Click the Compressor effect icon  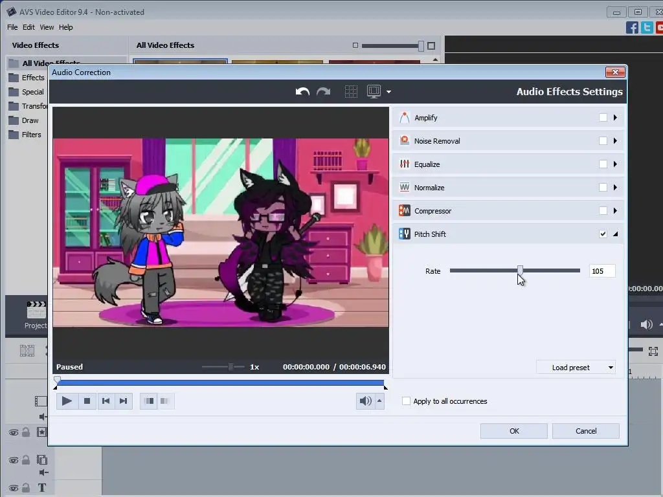pos(405,210)
